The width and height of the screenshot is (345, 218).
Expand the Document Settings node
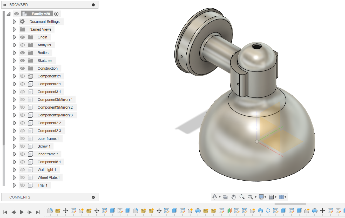tap(15, 22)
